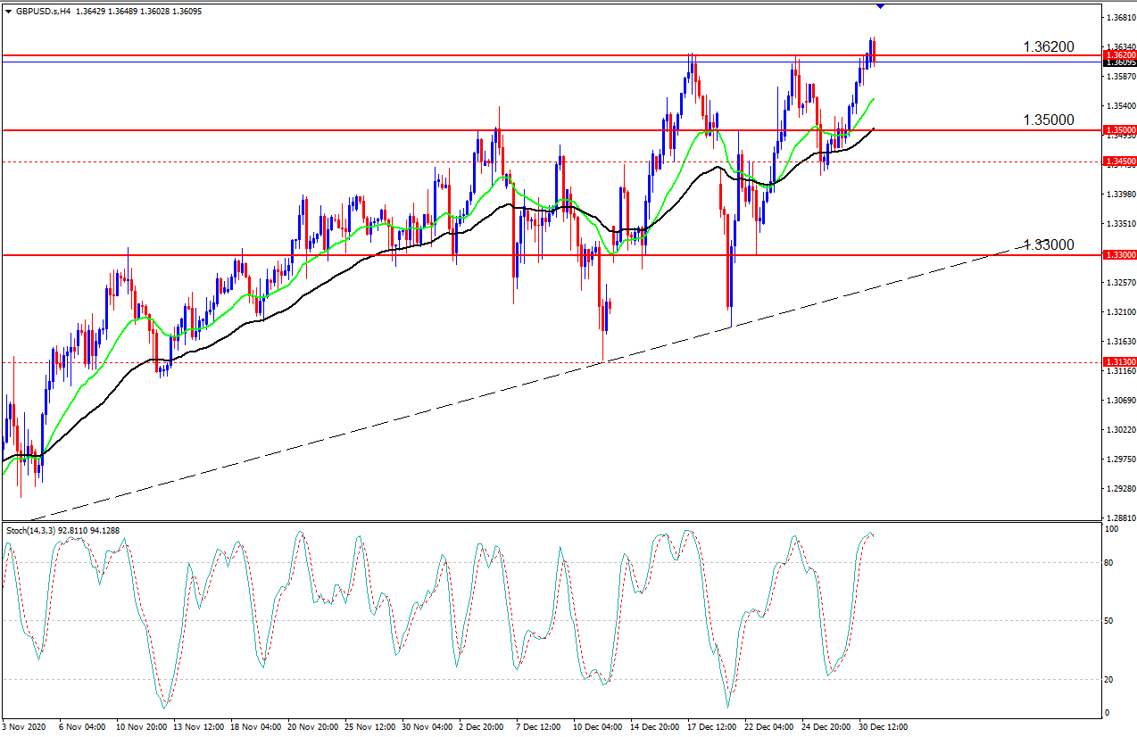Click the 1.36810 price scale value
The width and height of the screenshot is (1137, 737).
tap(1119, 18)
